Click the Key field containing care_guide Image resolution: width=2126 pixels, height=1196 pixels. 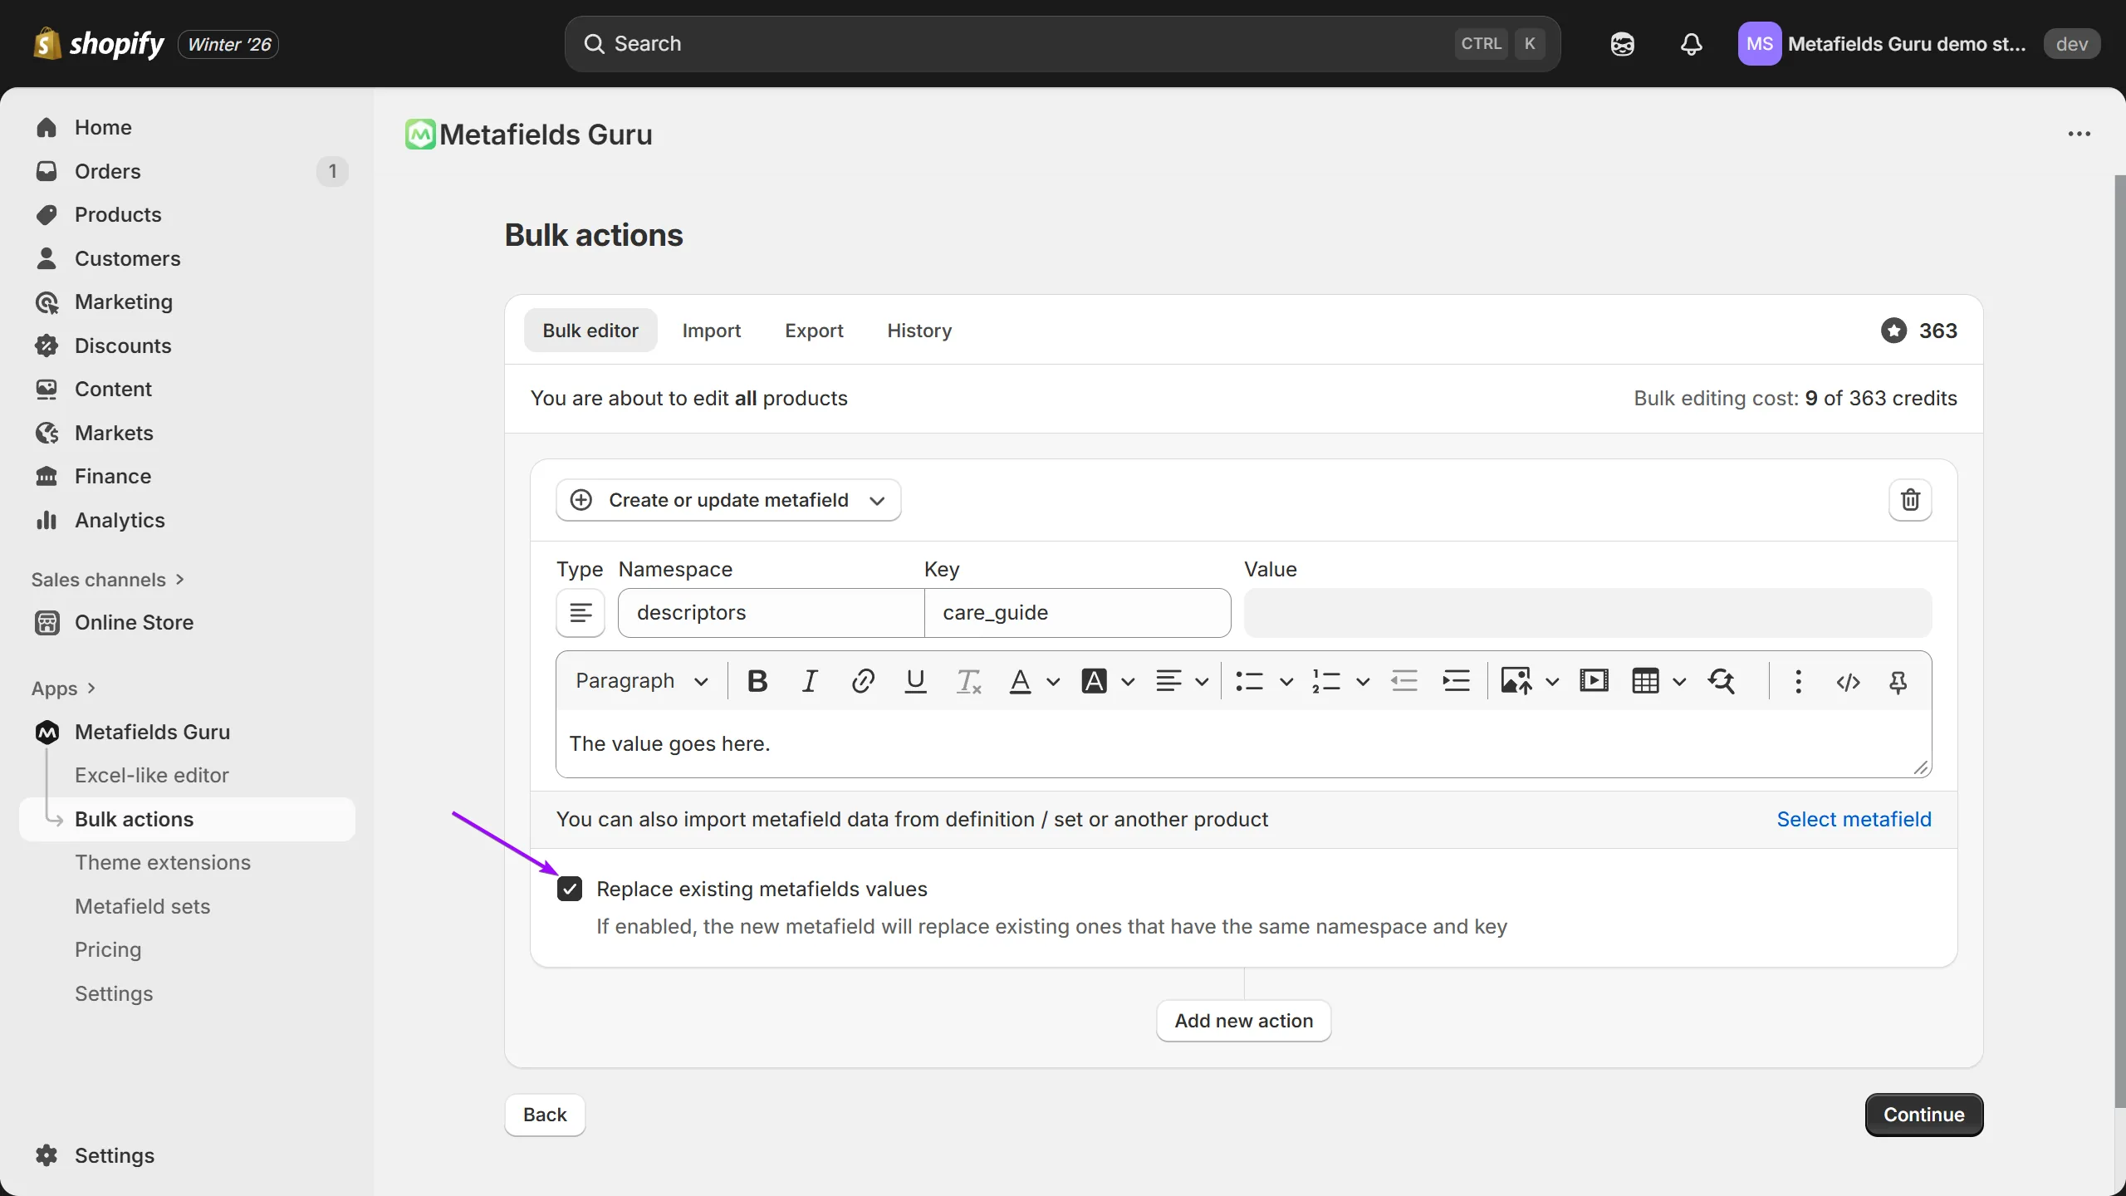[x=1078, y=613]
